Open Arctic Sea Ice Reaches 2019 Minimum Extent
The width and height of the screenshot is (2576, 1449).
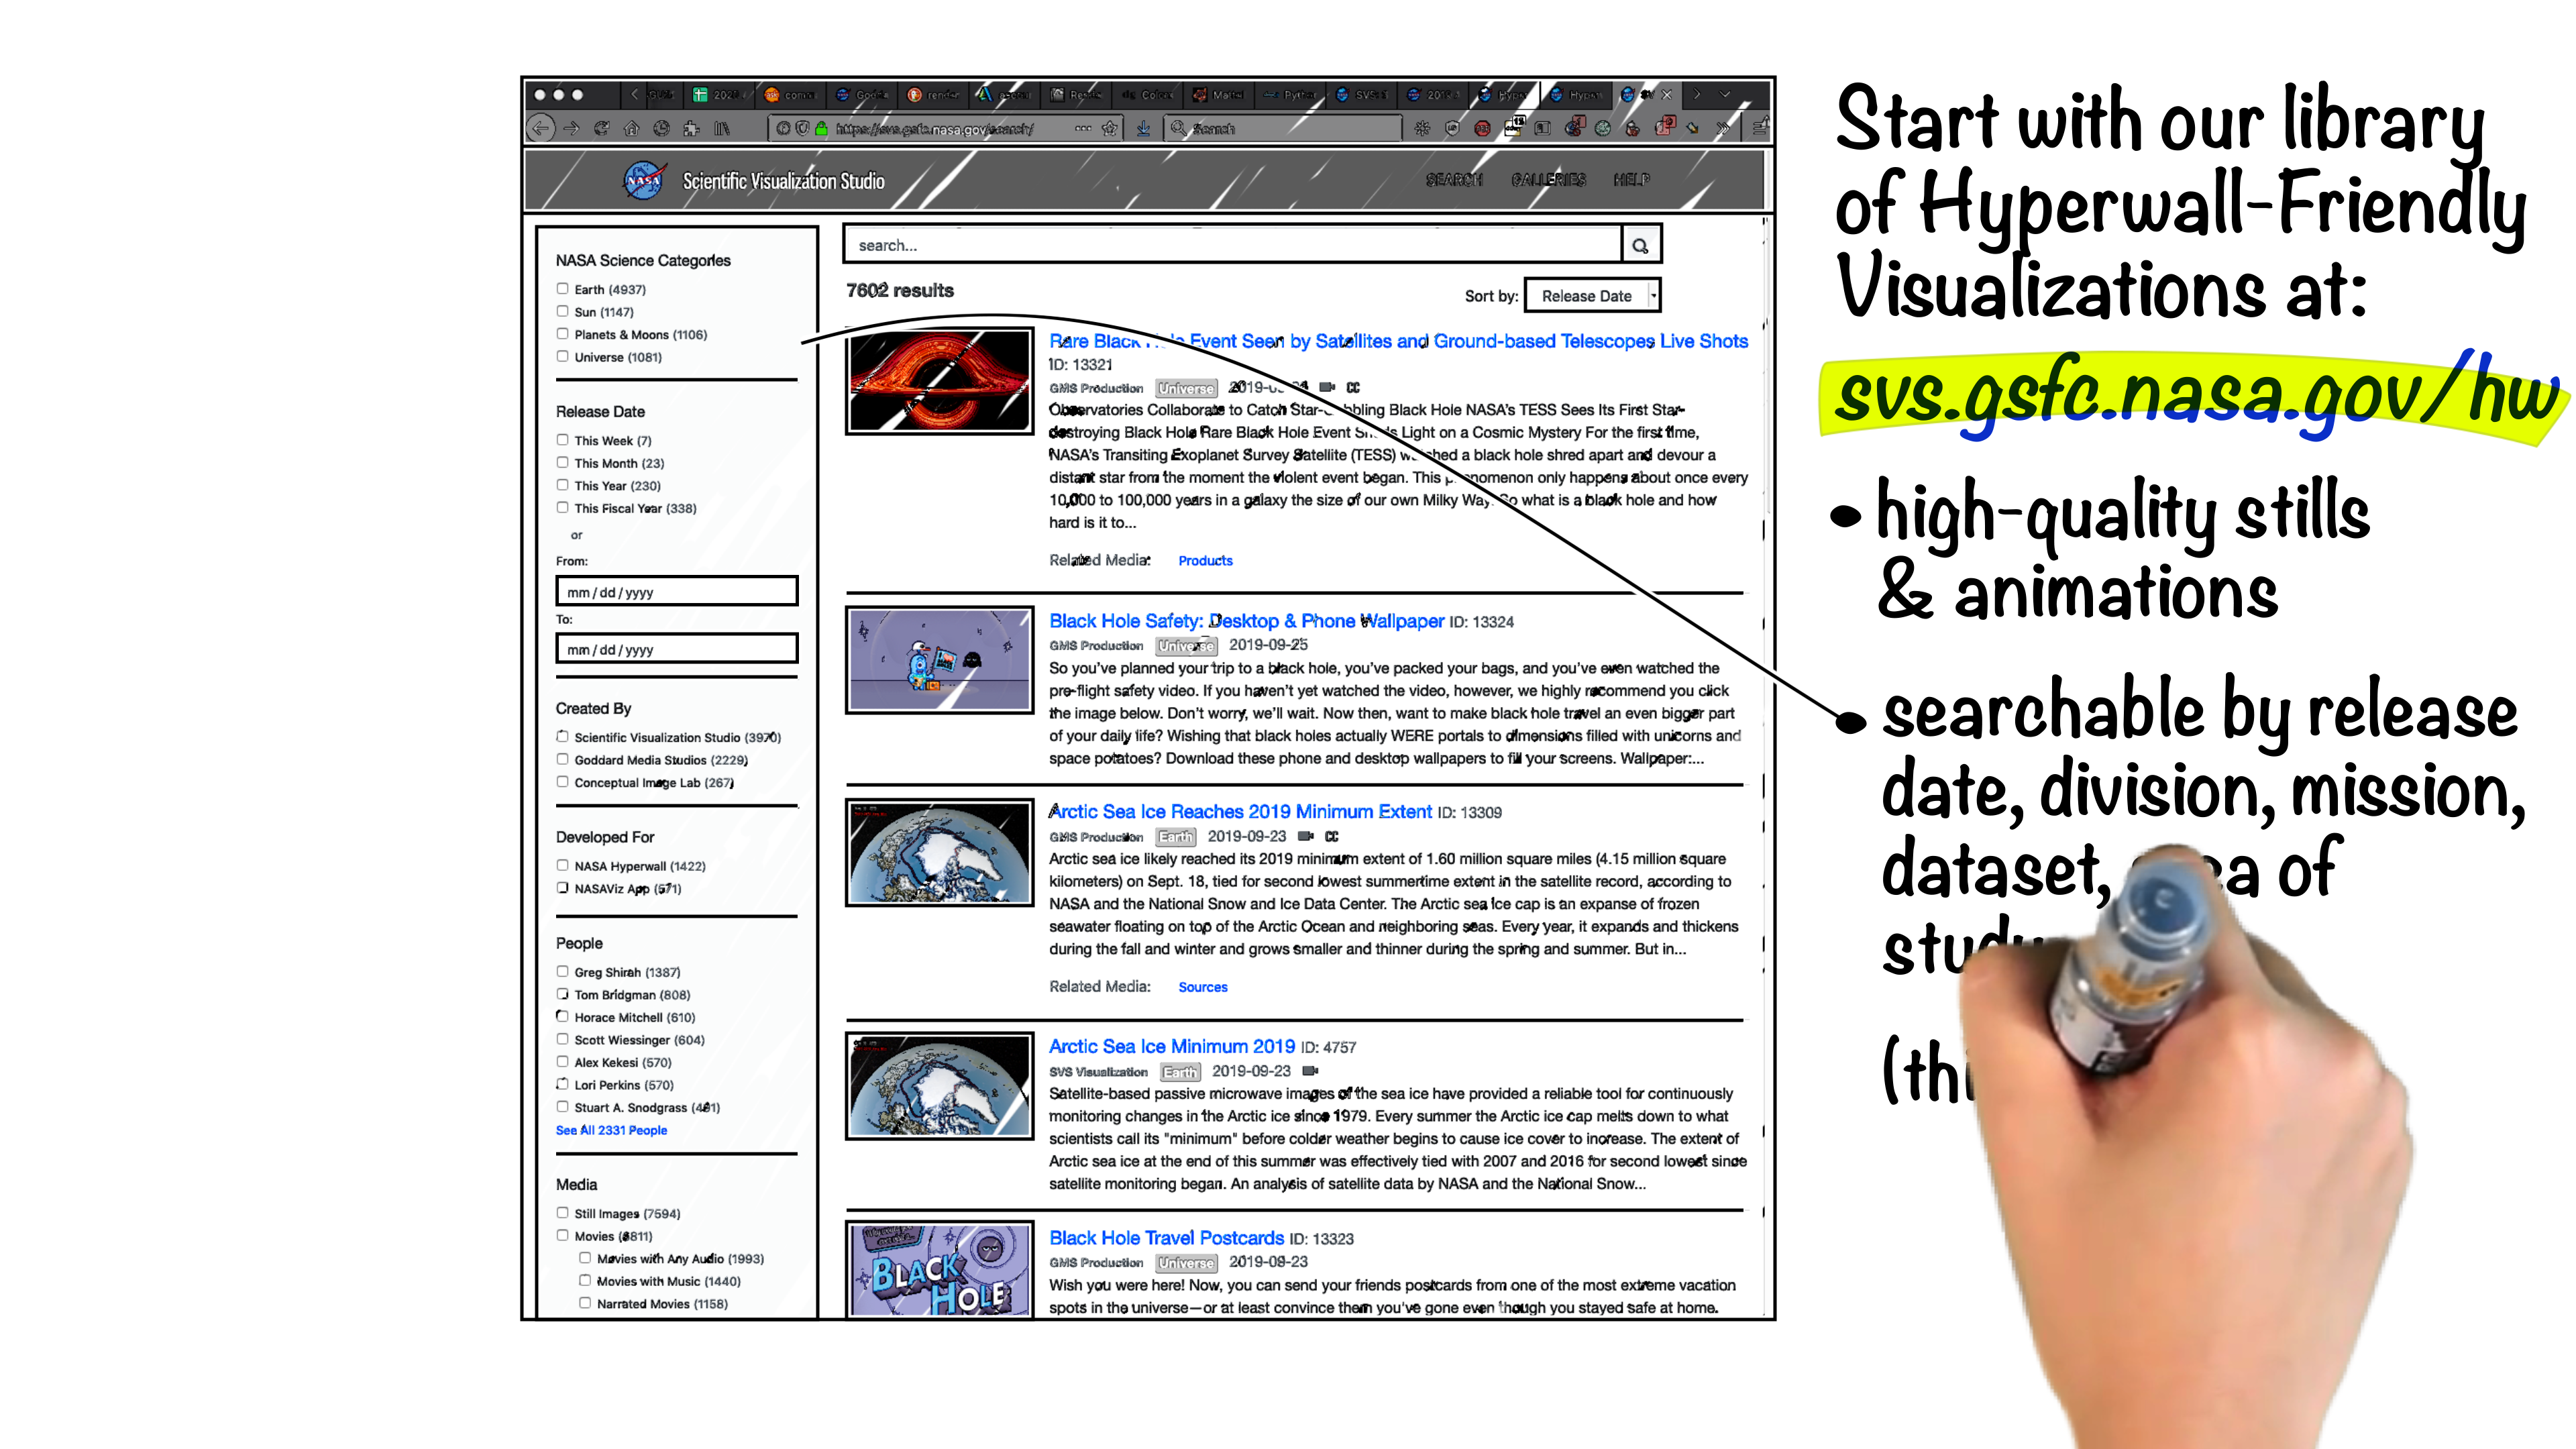point(1240,812)
